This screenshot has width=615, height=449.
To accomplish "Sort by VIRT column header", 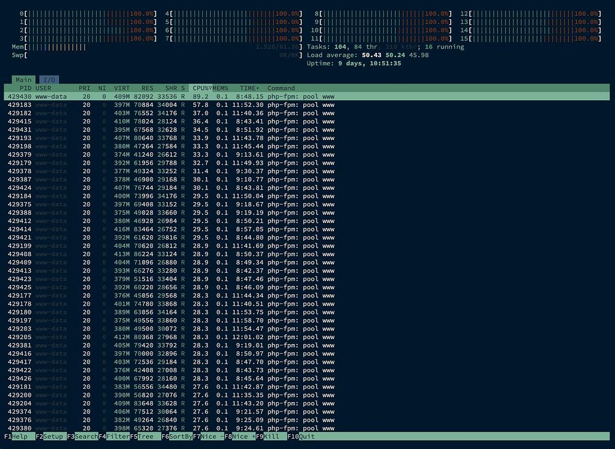I will coord(122,88).
